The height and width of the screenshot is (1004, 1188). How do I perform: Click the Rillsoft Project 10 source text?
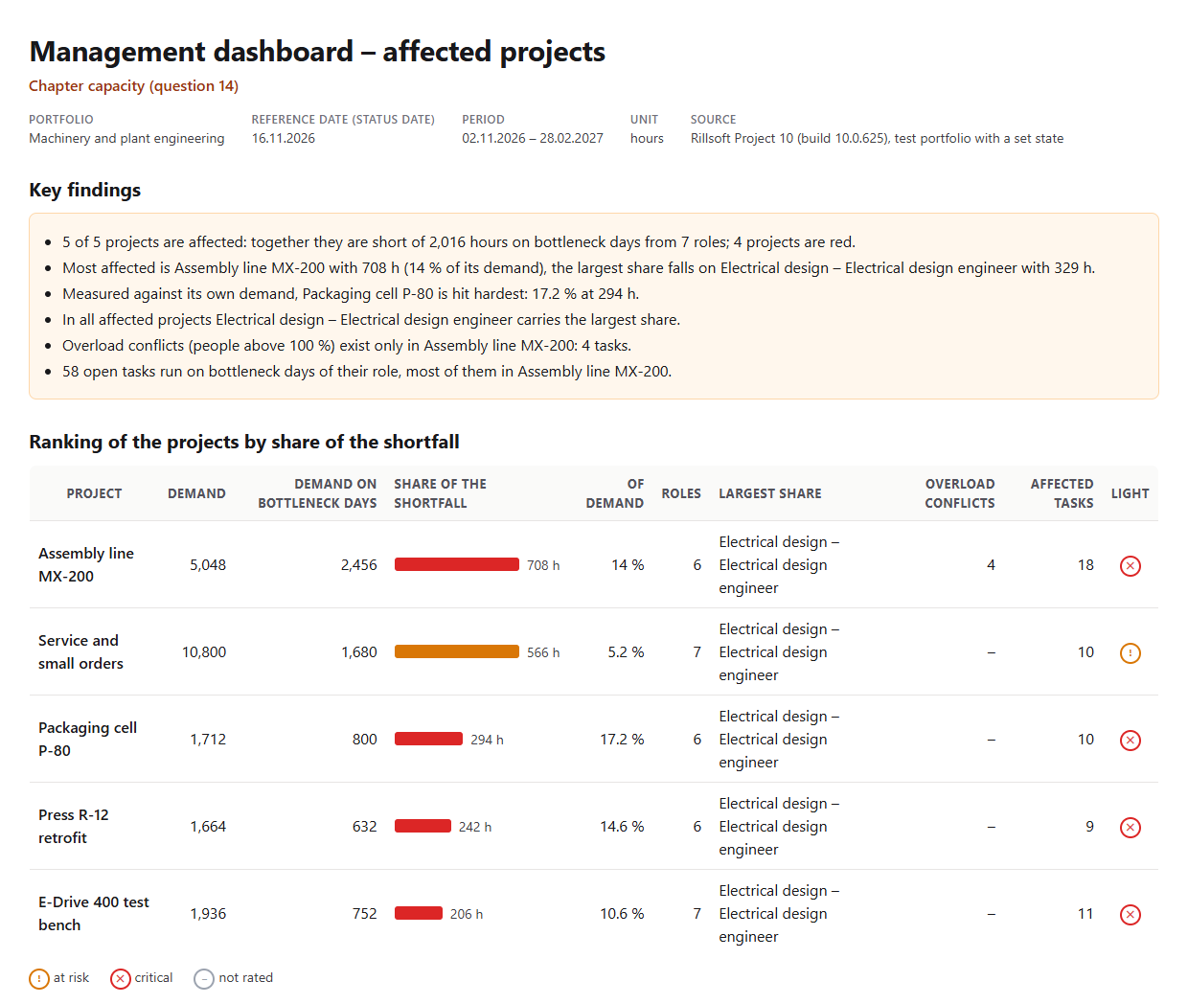[877, 139]
